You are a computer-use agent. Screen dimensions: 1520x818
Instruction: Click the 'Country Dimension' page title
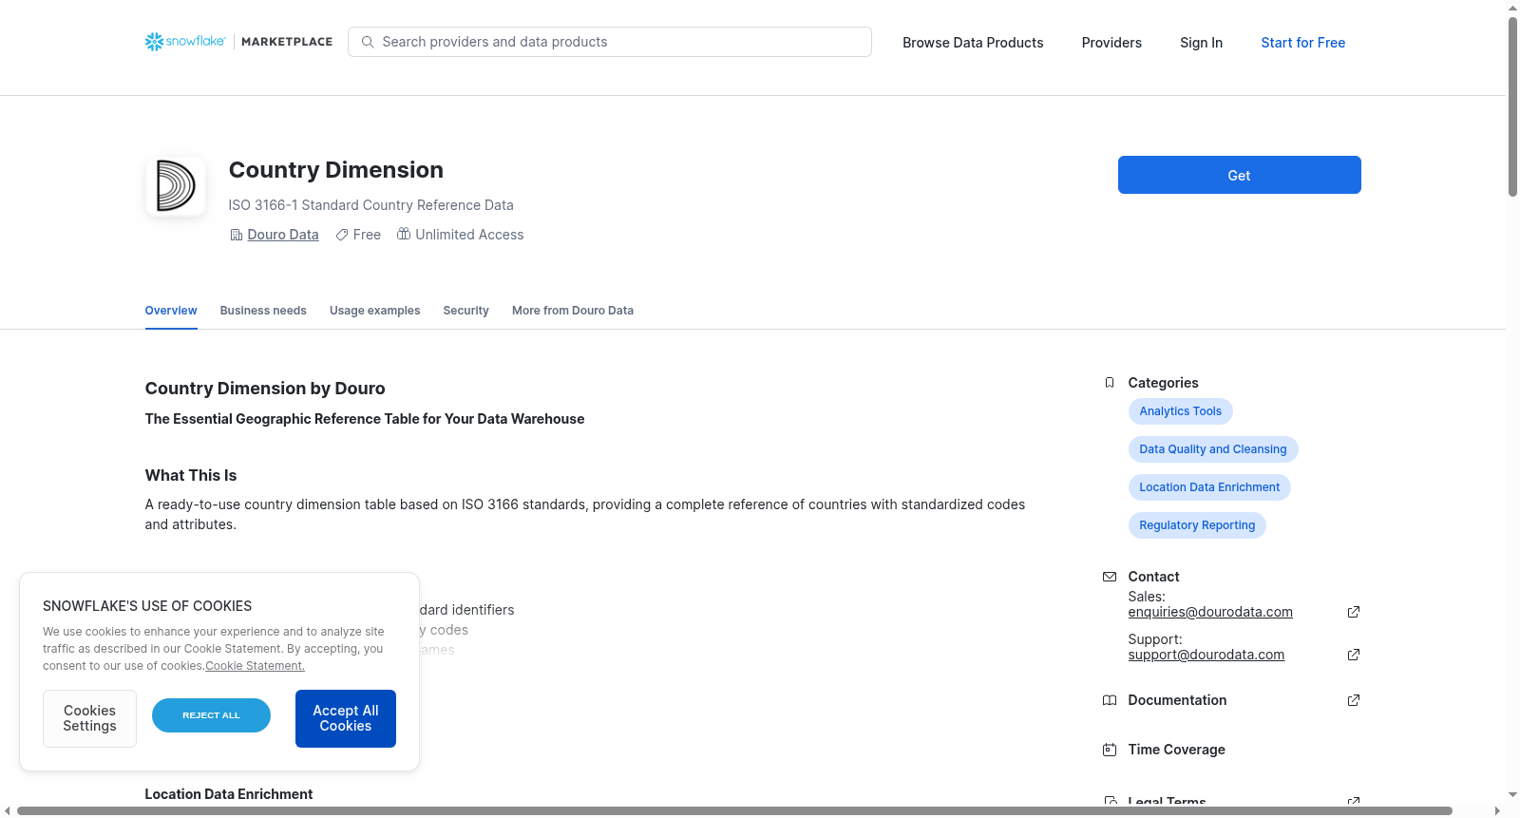[336, 170]
